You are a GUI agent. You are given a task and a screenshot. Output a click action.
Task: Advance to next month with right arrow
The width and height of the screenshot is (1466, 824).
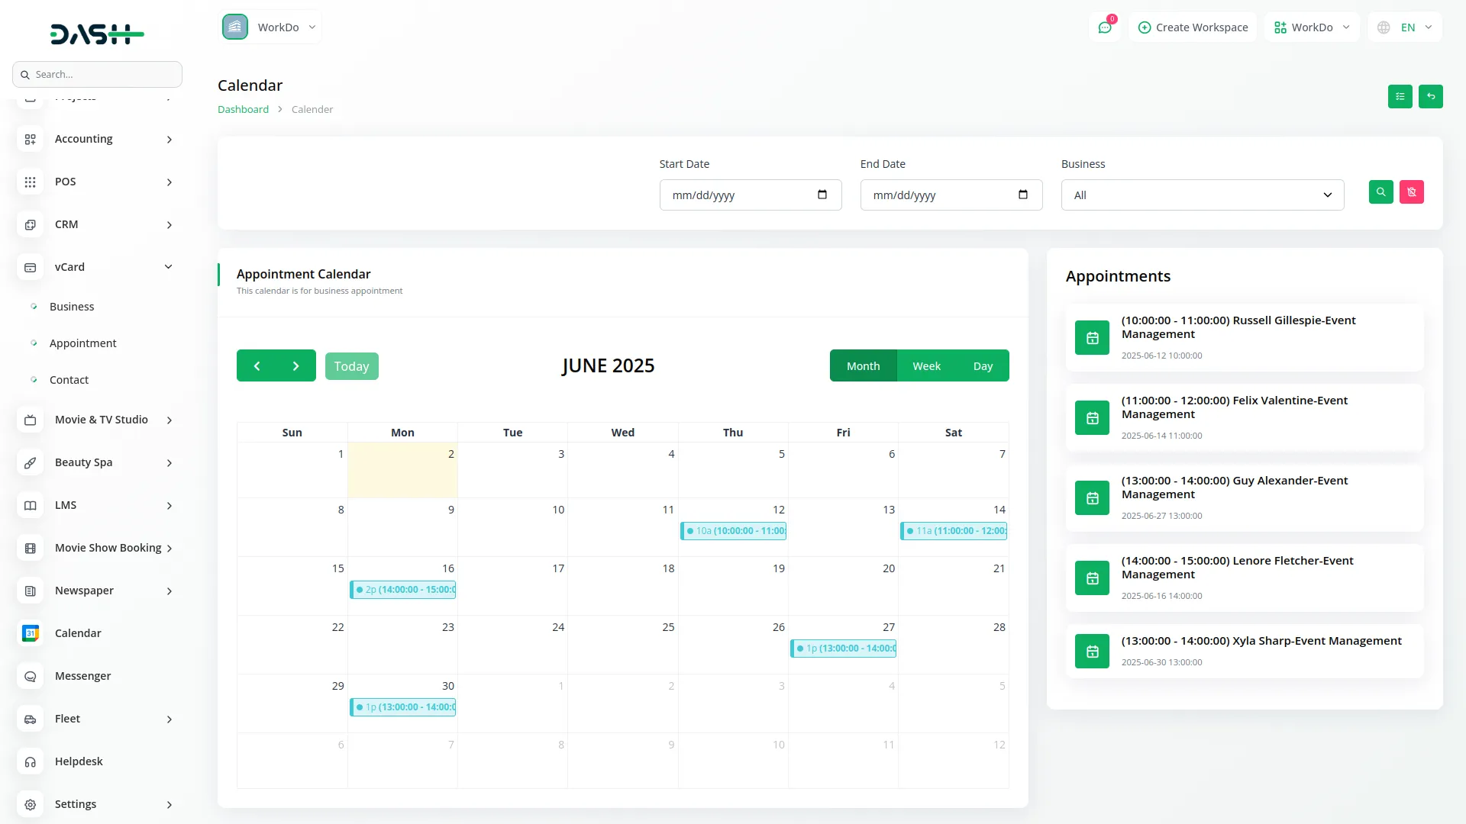click(x=295, y=366)
